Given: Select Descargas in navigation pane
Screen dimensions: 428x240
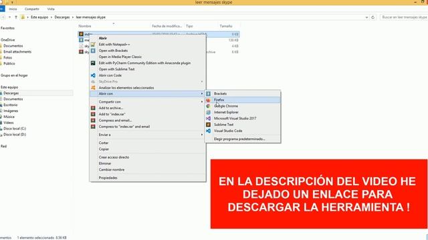Looking at the screenshot, I should coord(11,93).
